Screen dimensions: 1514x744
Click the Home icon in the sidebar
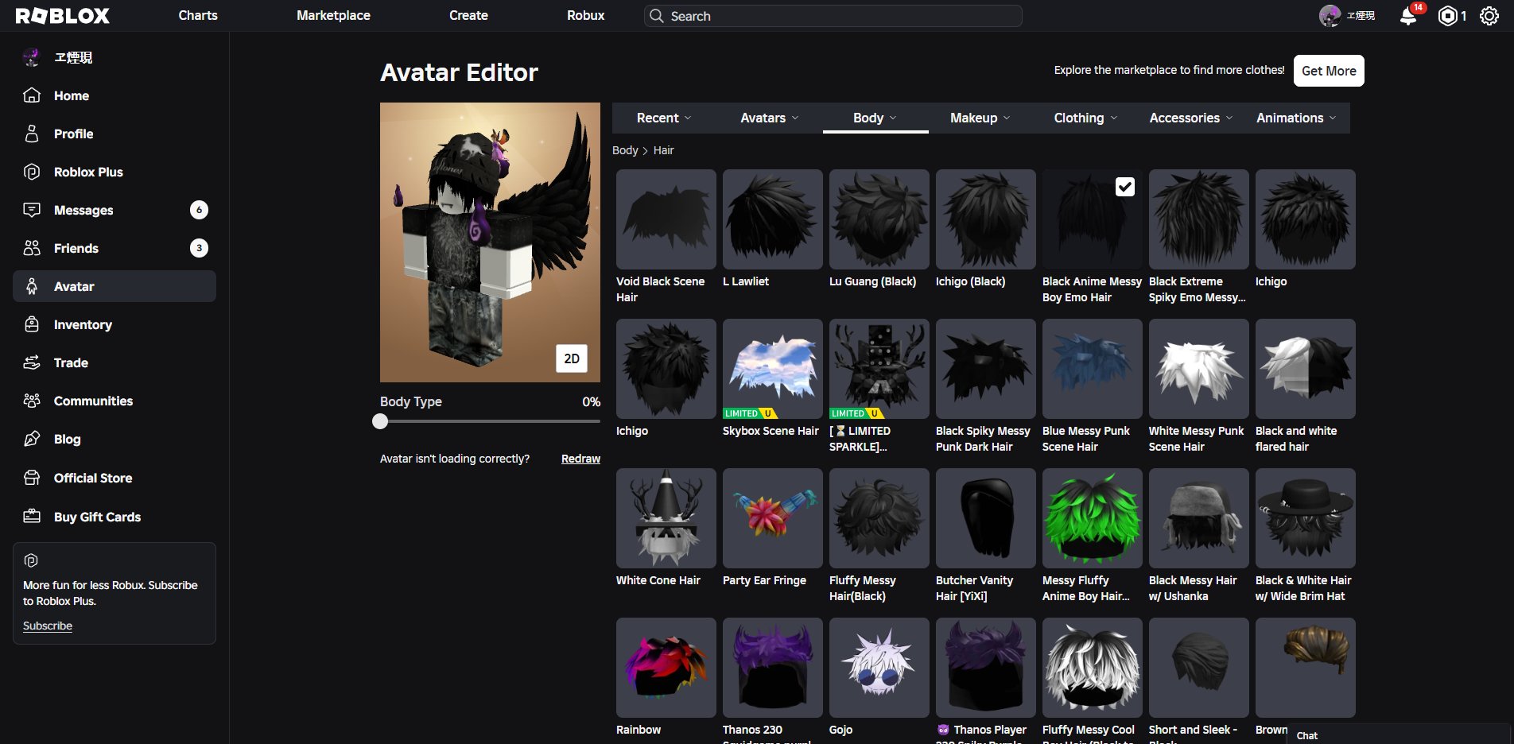tap(32, 95)
